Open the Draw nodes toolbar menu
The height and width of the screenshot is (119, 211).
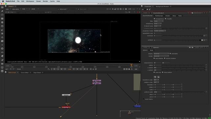[2, 11]
